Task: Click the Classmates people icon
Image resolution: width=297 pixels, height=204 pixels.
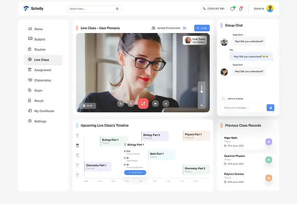Action: tap(30, 80)
